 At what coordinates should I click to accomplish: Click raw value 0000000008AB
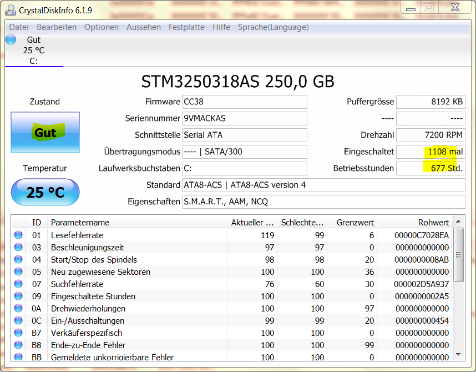422,259
